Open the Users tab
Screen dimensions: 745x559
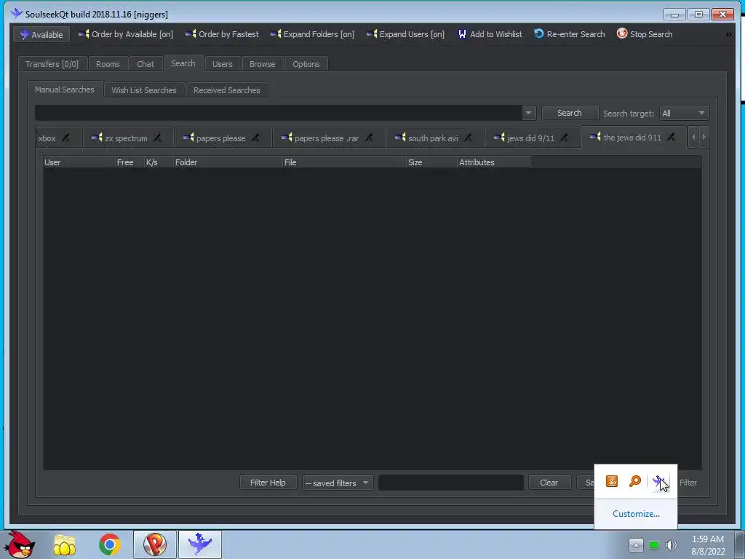pos(223,64)
